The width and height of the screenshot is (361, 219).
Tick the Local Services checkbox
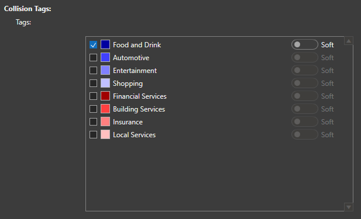[x=93, y=135]
